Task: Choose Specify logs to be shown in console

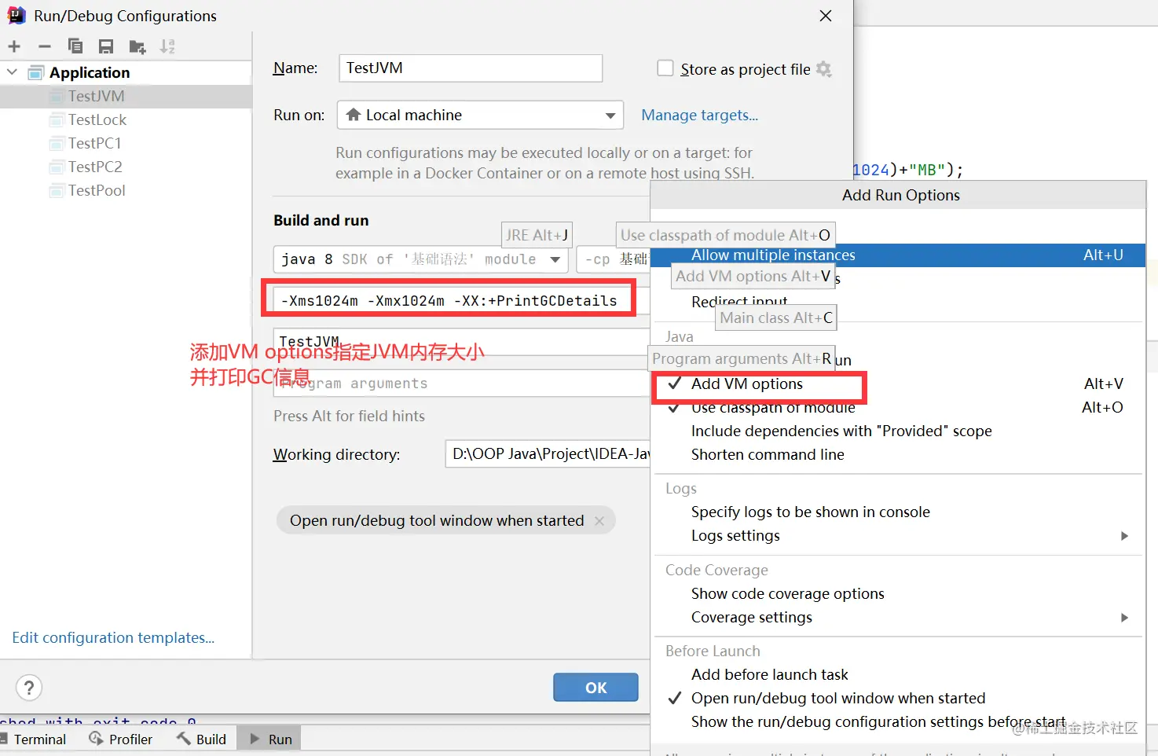Action: tap(898, 512)
